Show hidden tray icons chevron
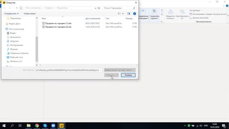229x129 pixels. [x=185, y=126]
